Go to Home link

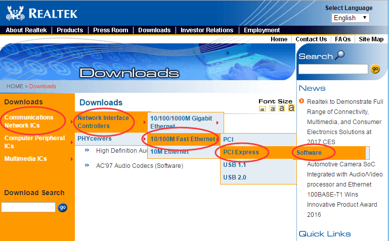[279, 39]
